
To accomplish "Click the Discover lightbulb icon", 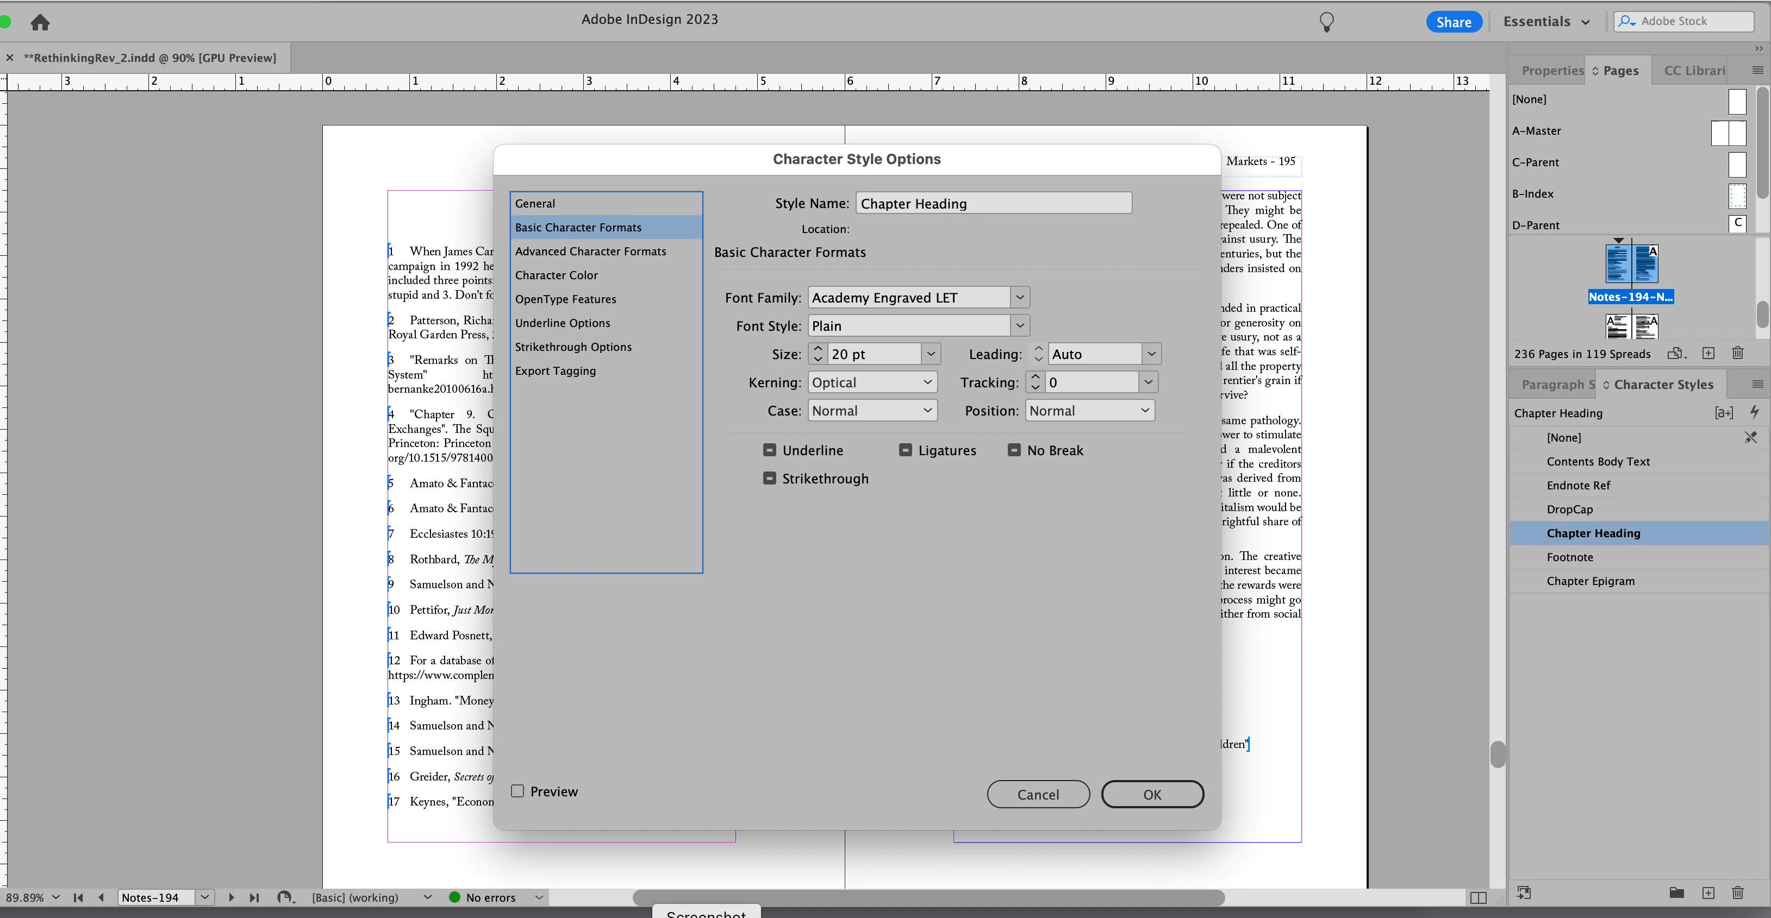I will pyautogui.click(x=1326, y=22).
